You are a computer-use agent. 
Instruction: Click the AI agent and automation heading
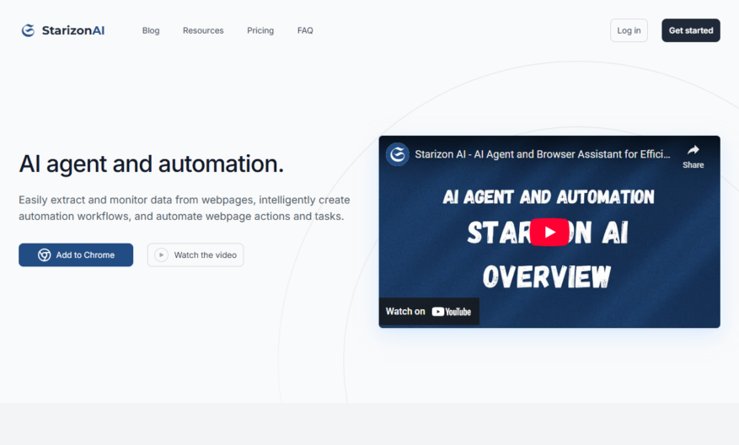152,164
